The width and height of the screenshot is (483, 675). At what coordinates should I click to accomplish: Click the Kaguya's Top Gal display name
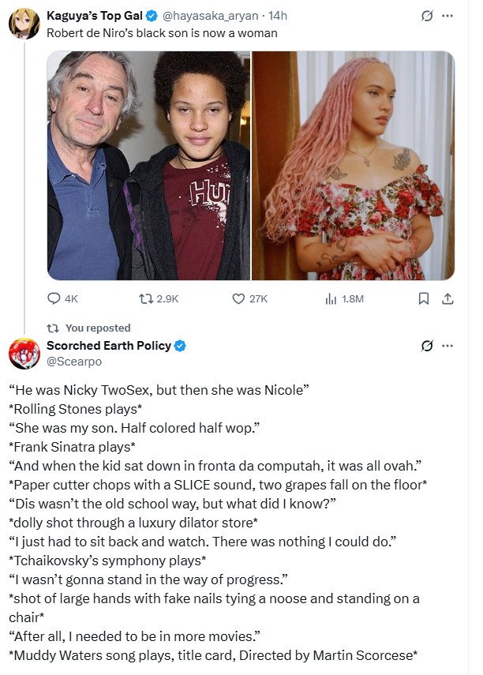95,16
